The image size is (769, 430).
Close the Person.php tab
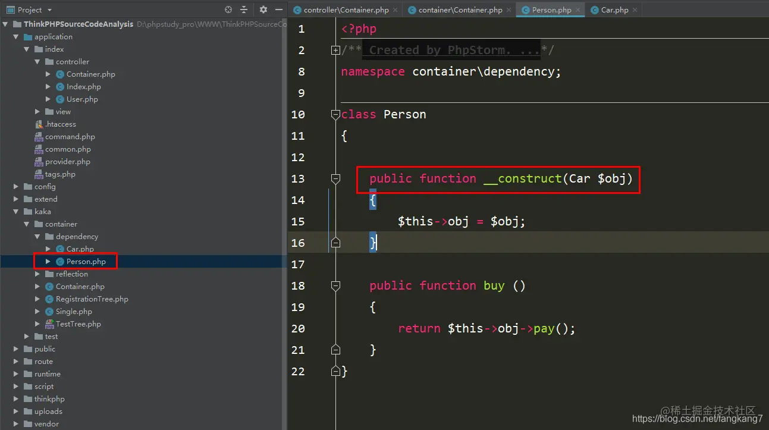577,10
